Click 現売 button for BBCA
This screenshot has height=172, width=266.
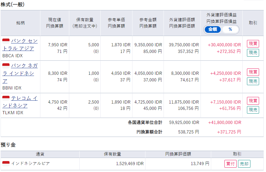[253, 53]
